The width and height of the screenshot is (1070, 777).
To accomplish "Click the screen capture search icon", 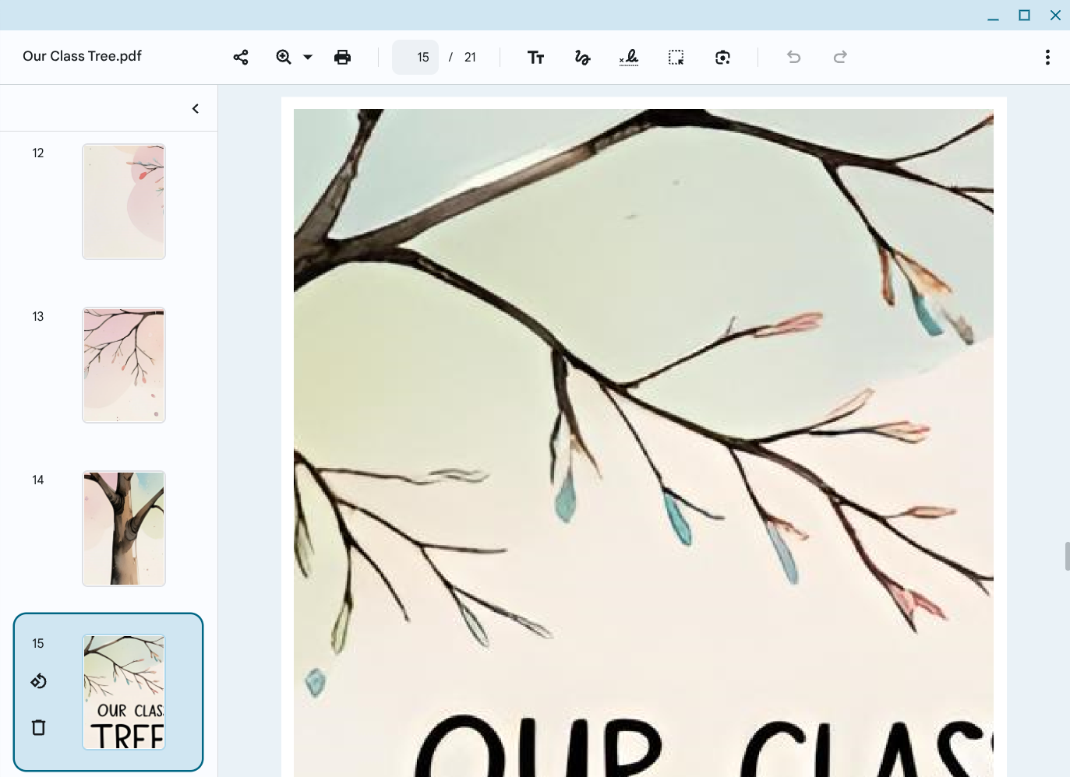I will click(x=722, y=57).
